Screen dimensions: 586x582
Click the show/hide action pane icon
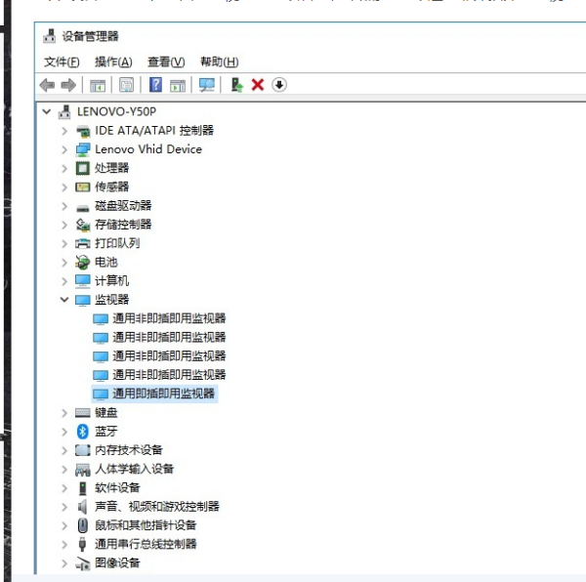pos(178,85)
